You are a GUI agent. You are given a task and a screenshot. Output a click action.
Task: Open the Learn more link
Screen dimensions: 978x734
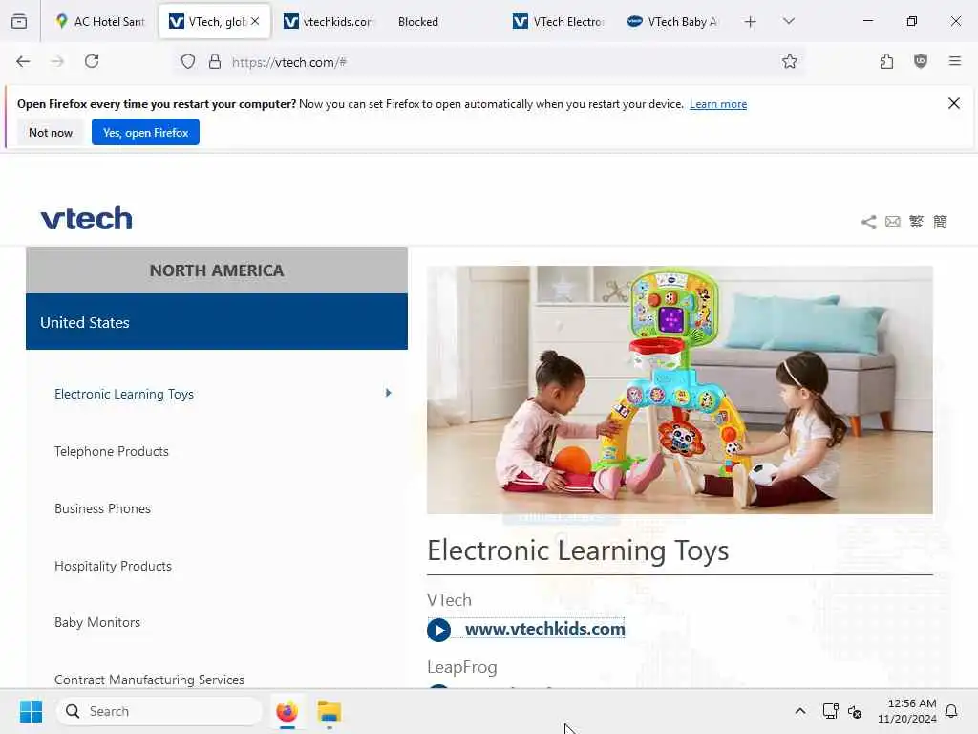pyautogui.click(x=718, y=104)
